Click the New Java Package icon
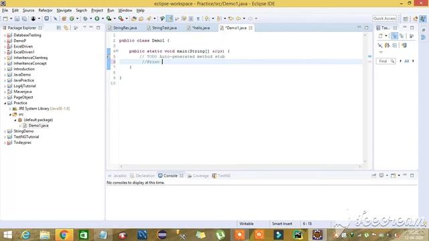The height and width of the screenshot is (241, 429). click(64, 19)
